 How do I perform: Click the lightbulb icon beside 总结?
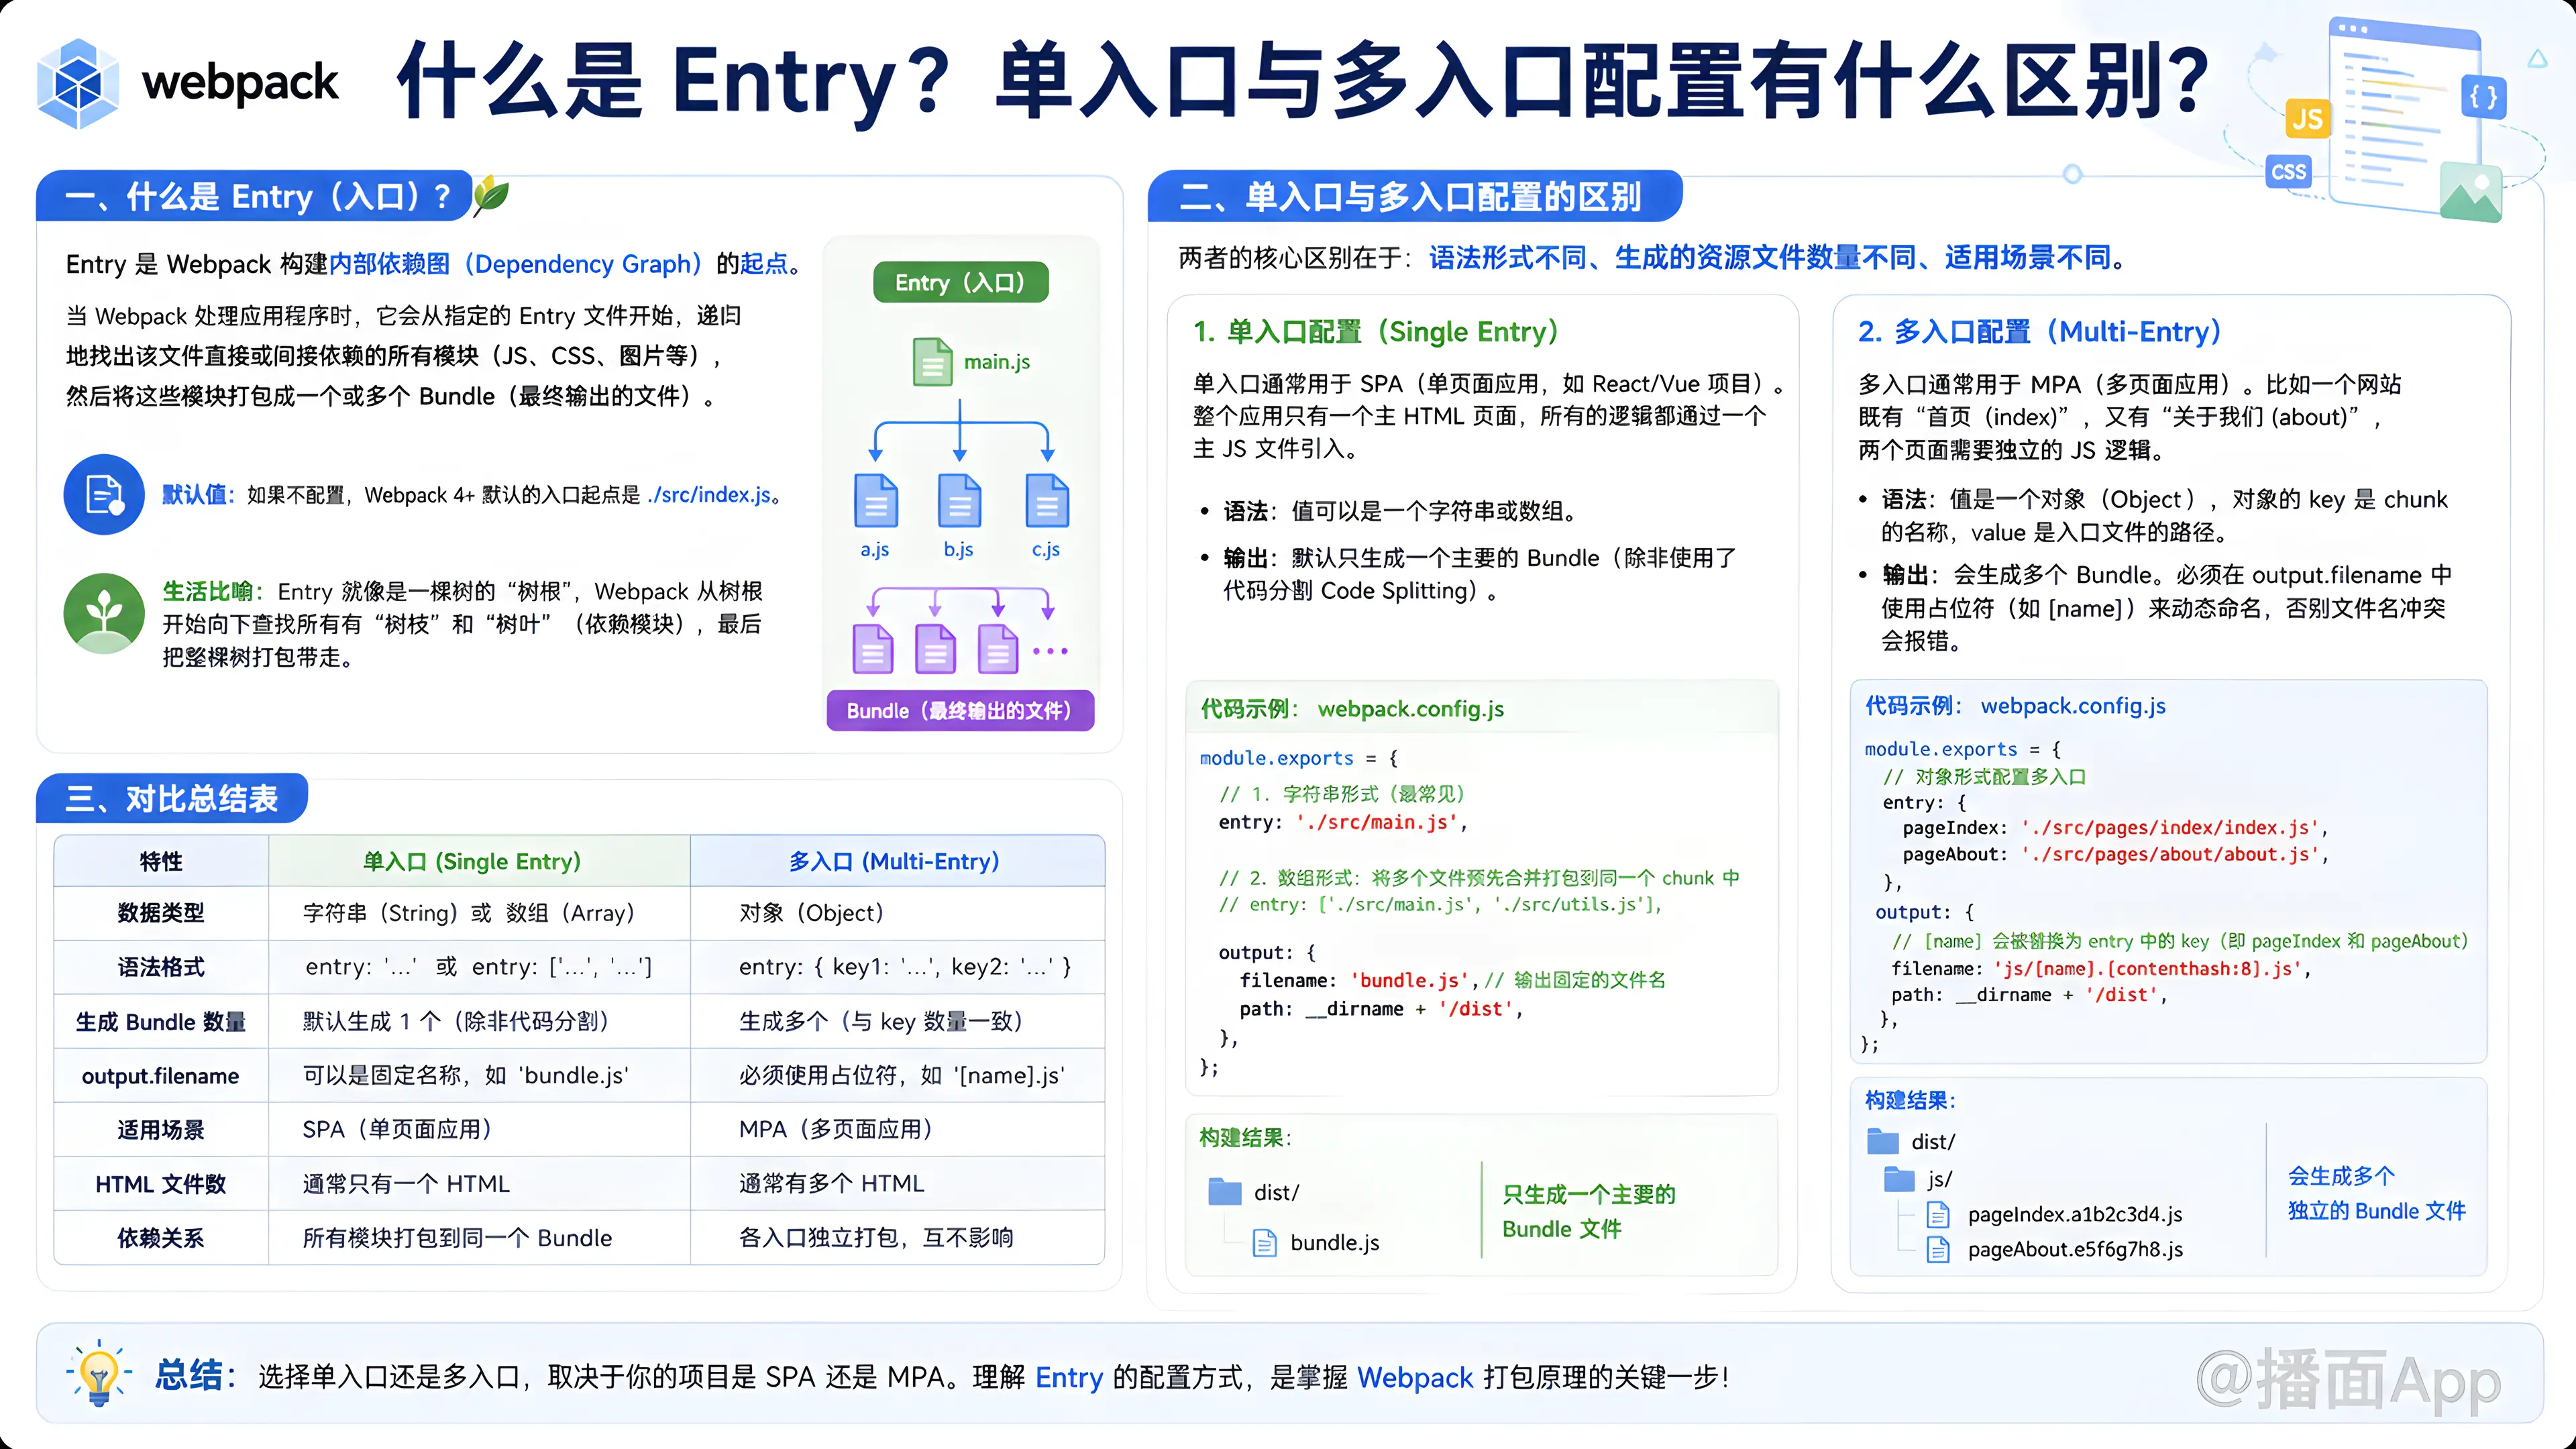(98, 1374)
